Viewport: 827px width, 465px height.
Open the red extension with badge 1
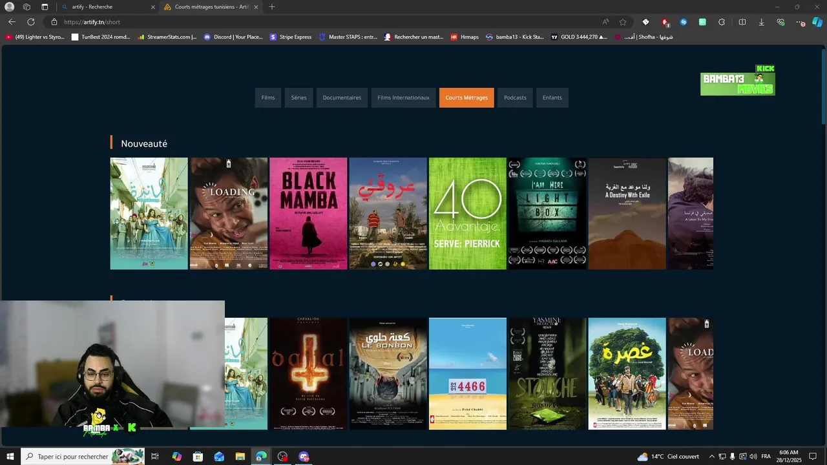665,22
